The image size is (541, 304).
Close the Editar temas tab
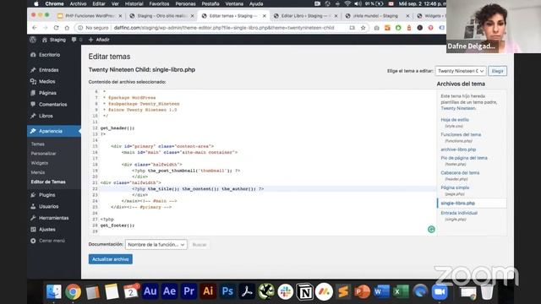click(x=265, y=16)
